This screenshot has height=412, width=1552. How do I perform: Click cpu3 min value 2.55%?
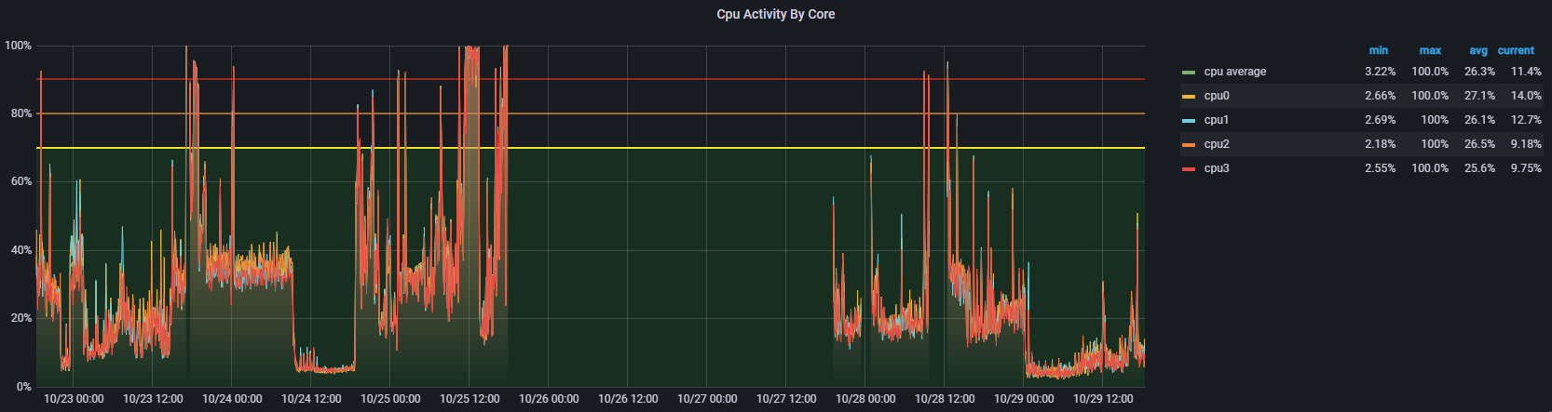pos(1381,168)
